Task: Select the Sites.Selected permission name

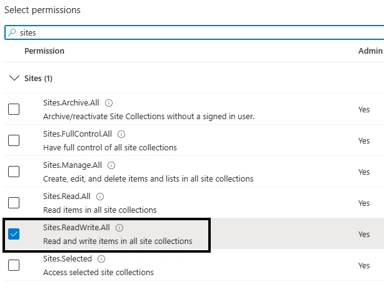Action: click(68, 258)
